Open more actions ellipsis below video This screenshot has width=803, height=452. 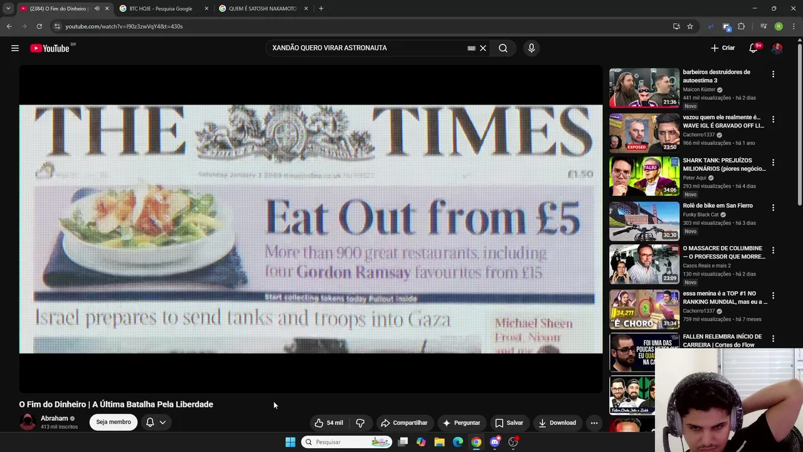pos(594,422)
